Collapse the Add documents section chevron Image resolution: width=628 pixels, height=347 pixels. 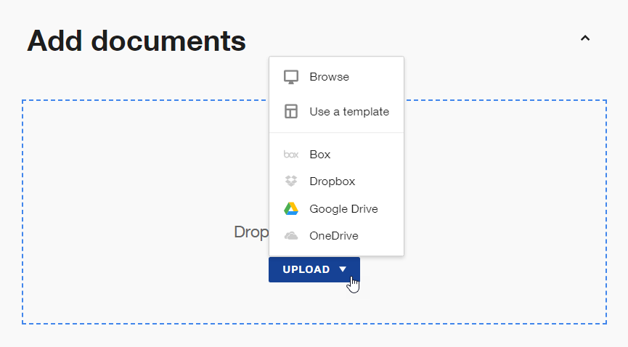585,38
